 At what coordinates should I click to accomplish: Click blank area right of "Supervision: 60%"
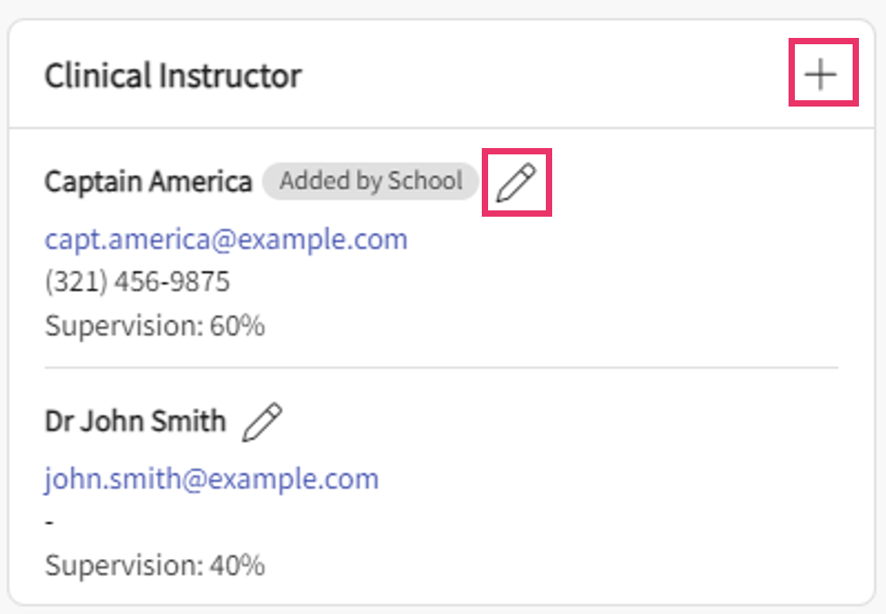[x=541, y=326]
